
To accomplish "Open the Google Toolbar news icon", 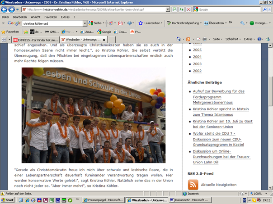I will (111, 23).
